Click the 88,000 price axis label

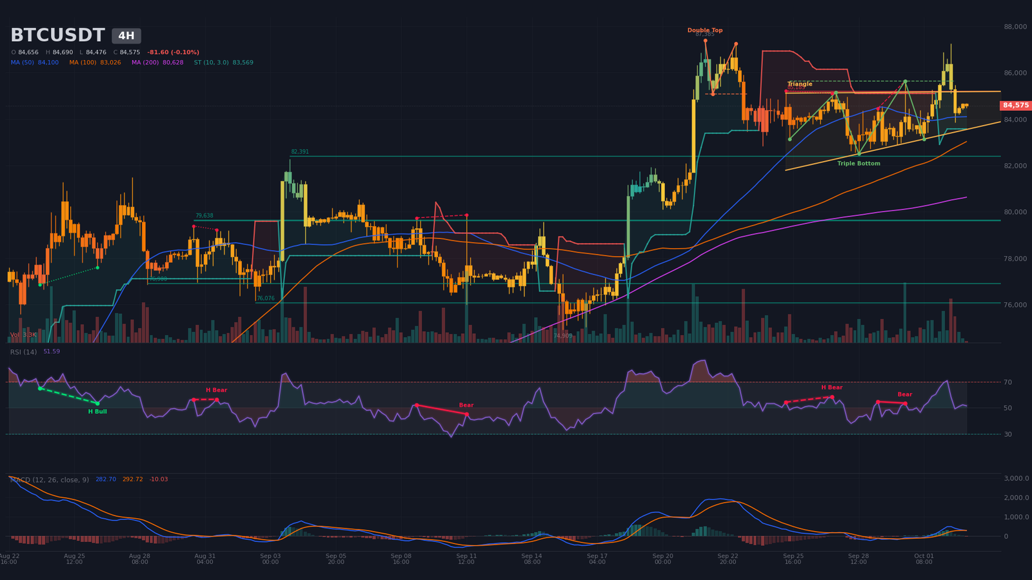pos(1015,27)
